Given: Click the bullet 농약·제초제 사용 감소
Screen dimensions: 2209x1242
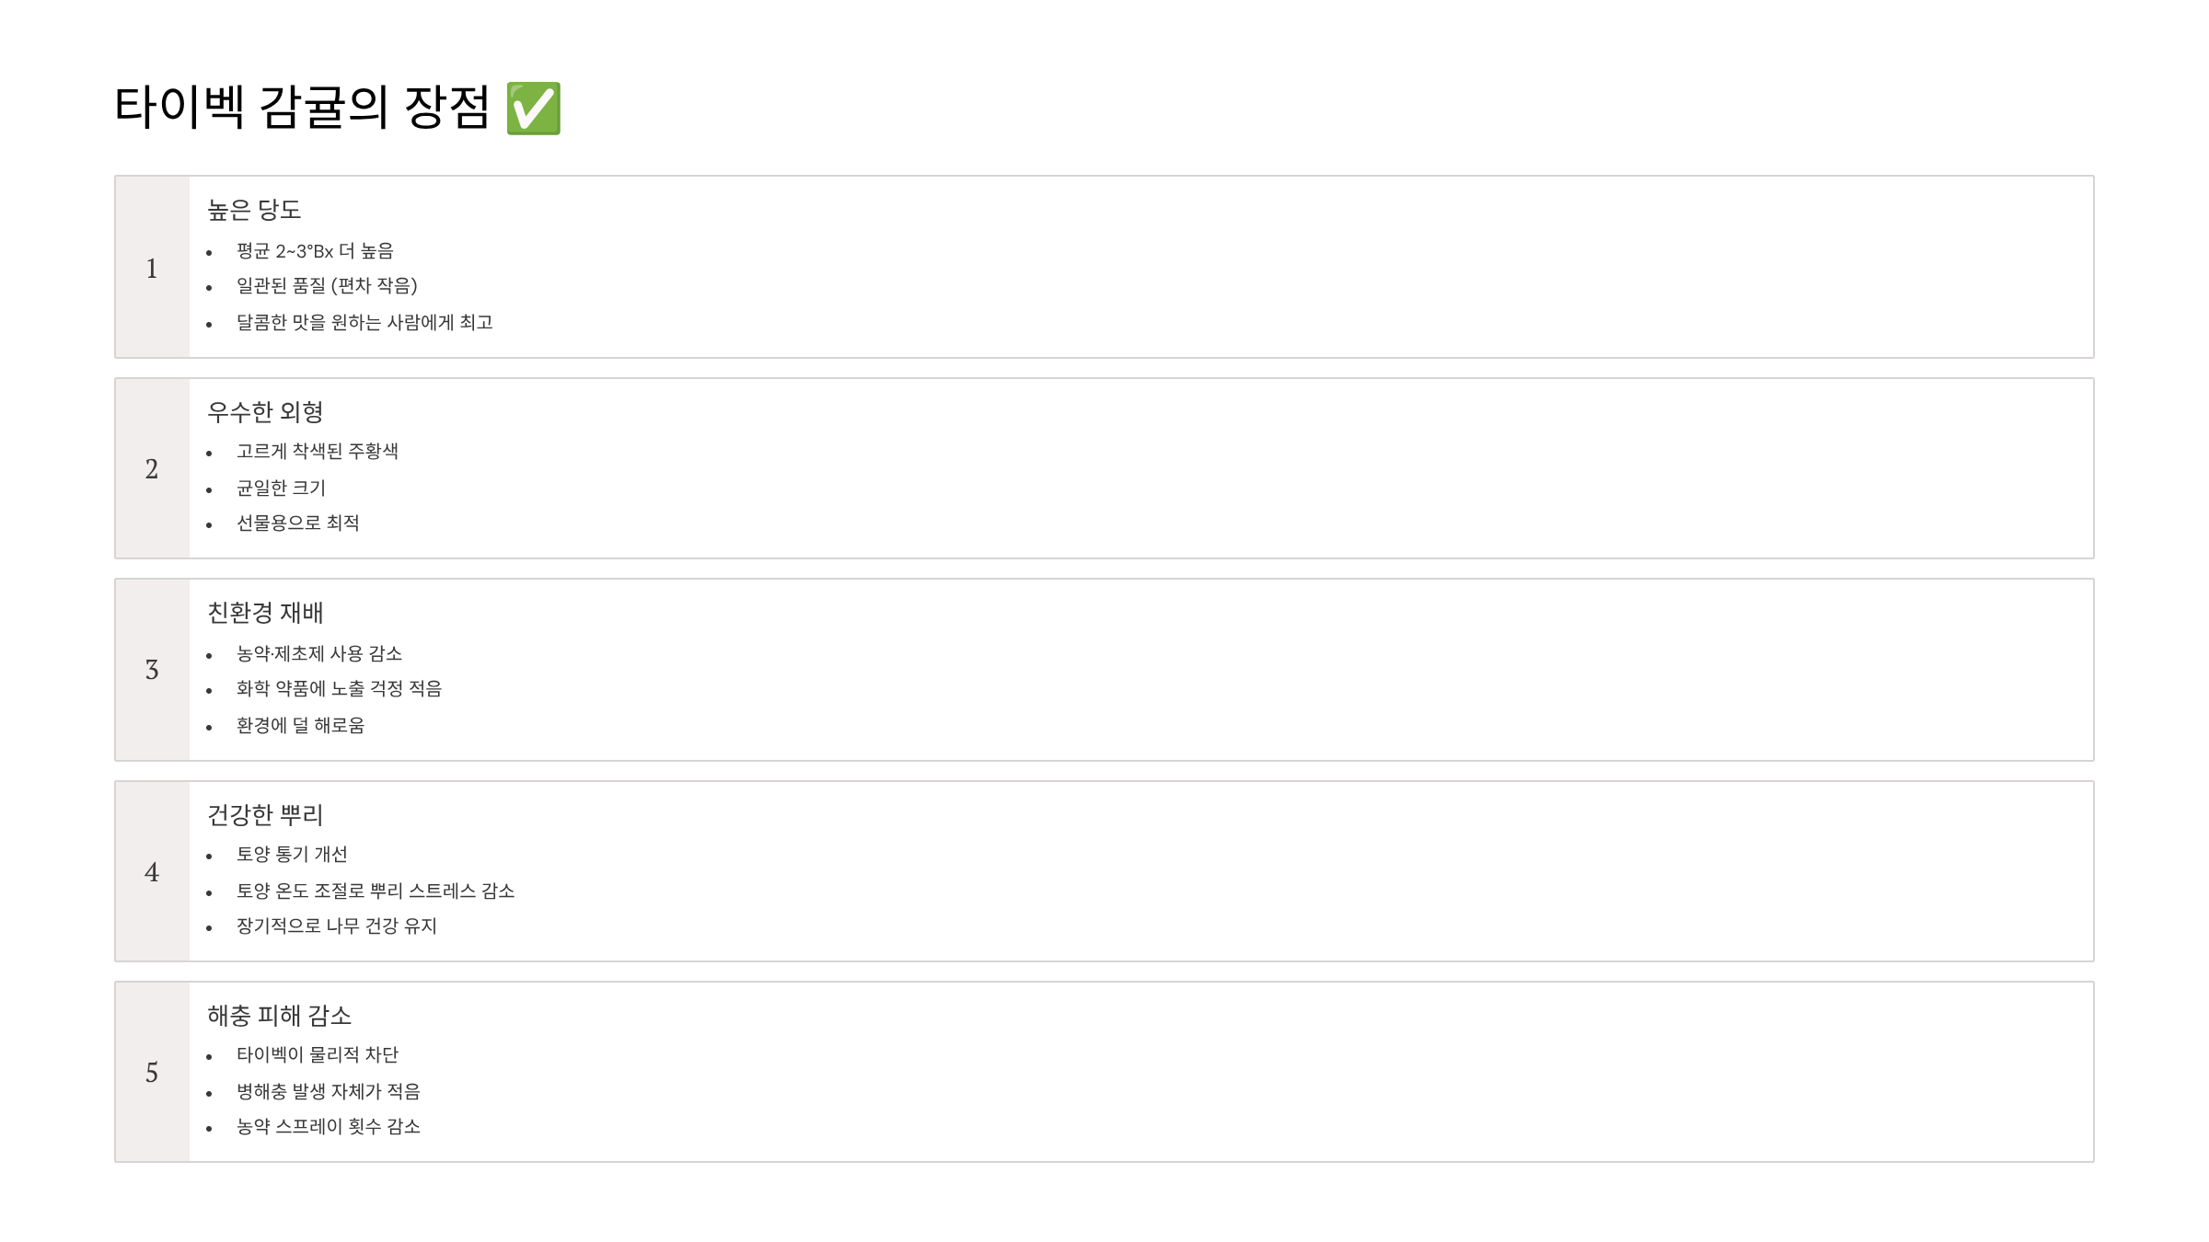Looking at the screenshot, I should 319,654.
